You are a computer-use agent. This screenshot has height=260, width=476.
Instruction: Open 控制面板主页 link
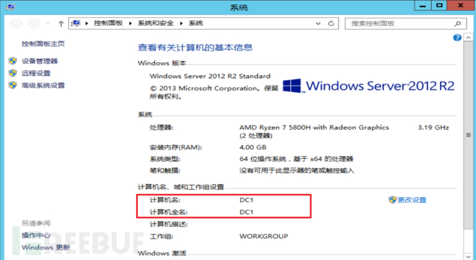point(43,43)
